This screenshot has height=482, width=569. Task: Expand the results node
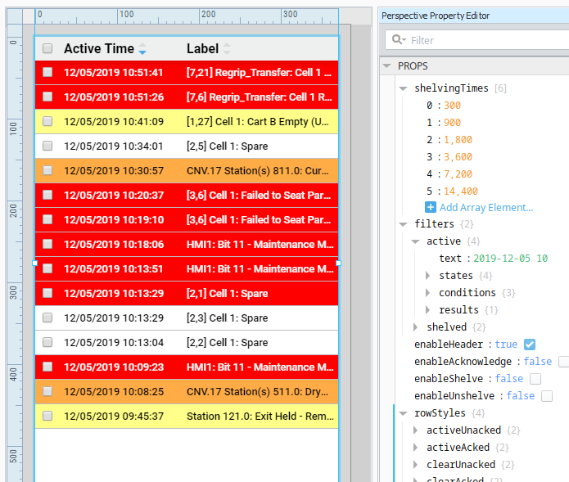coord(428,309)
